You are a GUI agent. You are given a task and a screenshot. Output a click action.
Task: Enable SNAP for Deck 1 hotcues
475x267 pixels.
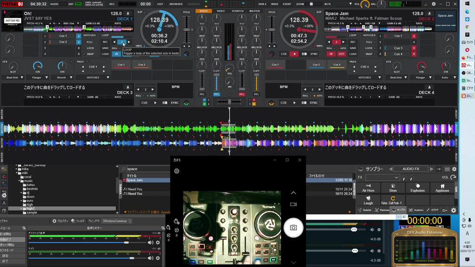click(x=89, y=54)
